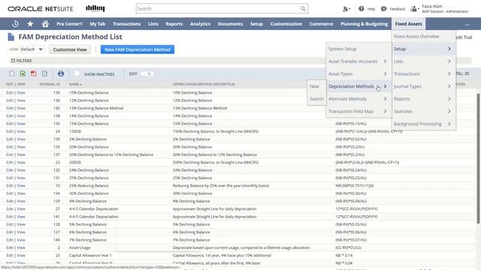Edit the Capital Allowance Year 1 record

click(10, 255)
